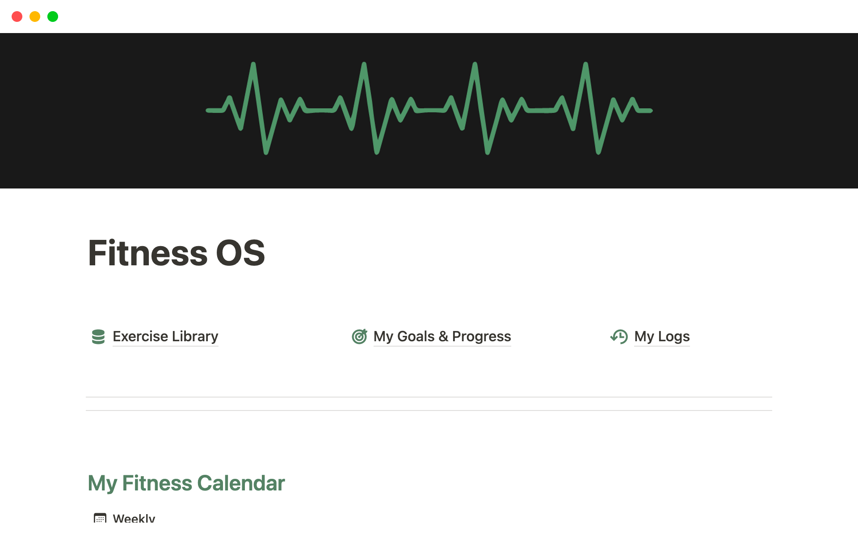This screenshot has width=858, height=536.
Task: Click the Fitness OS page title
Action: [x=176, y=253]
